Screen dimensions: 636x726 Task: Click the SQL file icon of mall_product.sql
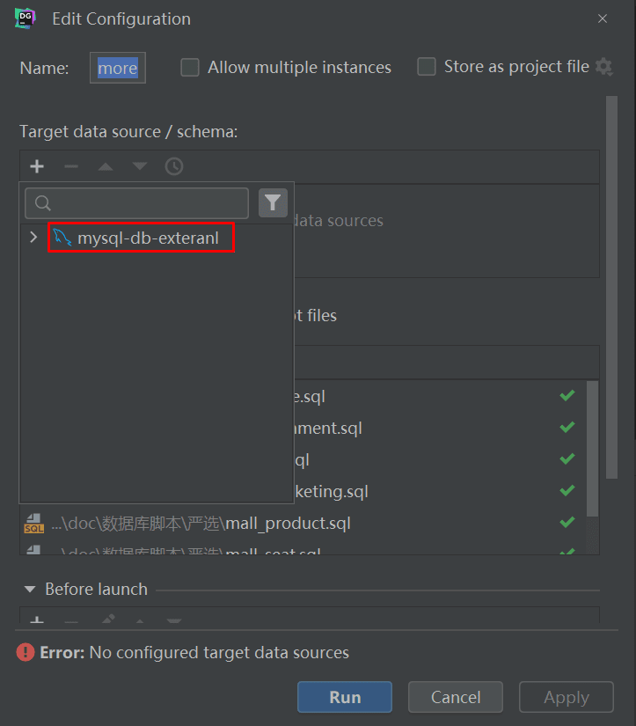(x=33, y=524)
